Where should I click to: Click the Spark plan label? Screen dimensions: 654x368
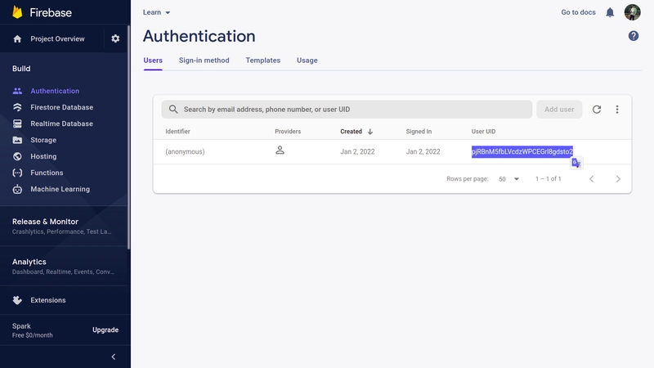click(21, 325)
